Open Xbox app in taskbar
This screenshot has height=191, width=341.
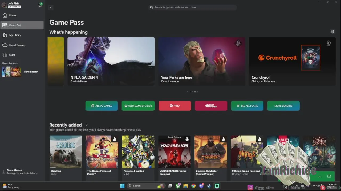click(x=178, y=186)
